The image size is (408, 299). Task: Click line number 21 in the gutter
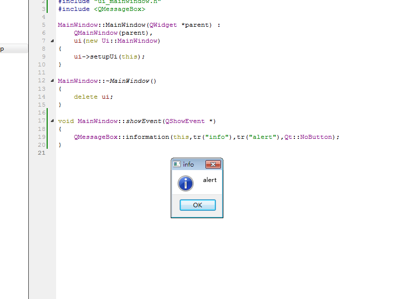[x=42, y=153]
